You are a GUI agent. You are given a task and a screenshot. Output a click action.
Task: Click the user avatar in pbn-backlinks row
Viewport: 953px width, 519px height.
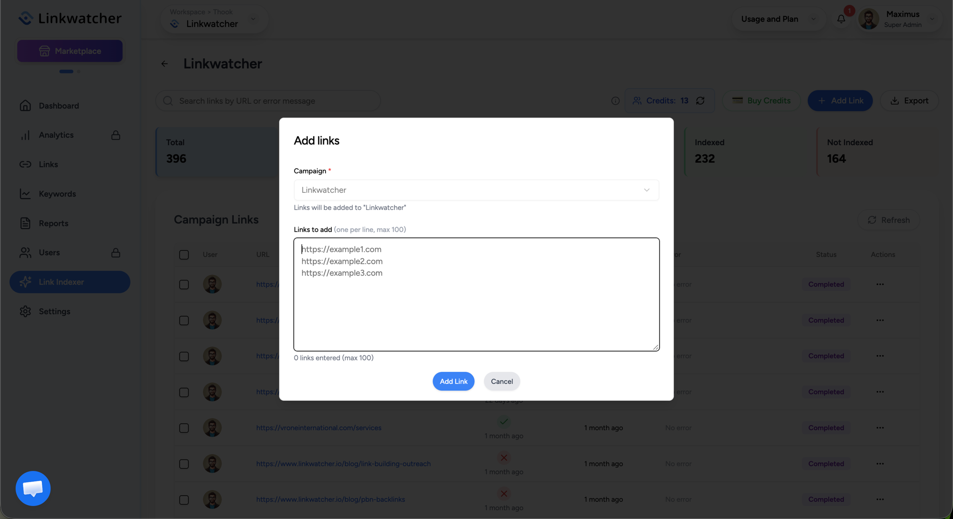click(212, 499)
